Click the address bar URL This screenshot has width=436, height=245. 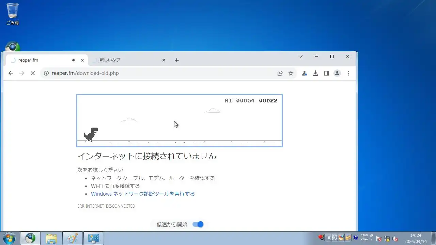coord(85,73)
